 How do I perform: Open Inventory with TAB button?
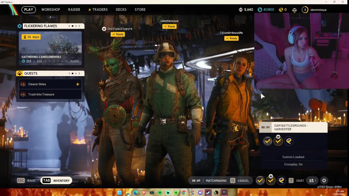[56, 180]
